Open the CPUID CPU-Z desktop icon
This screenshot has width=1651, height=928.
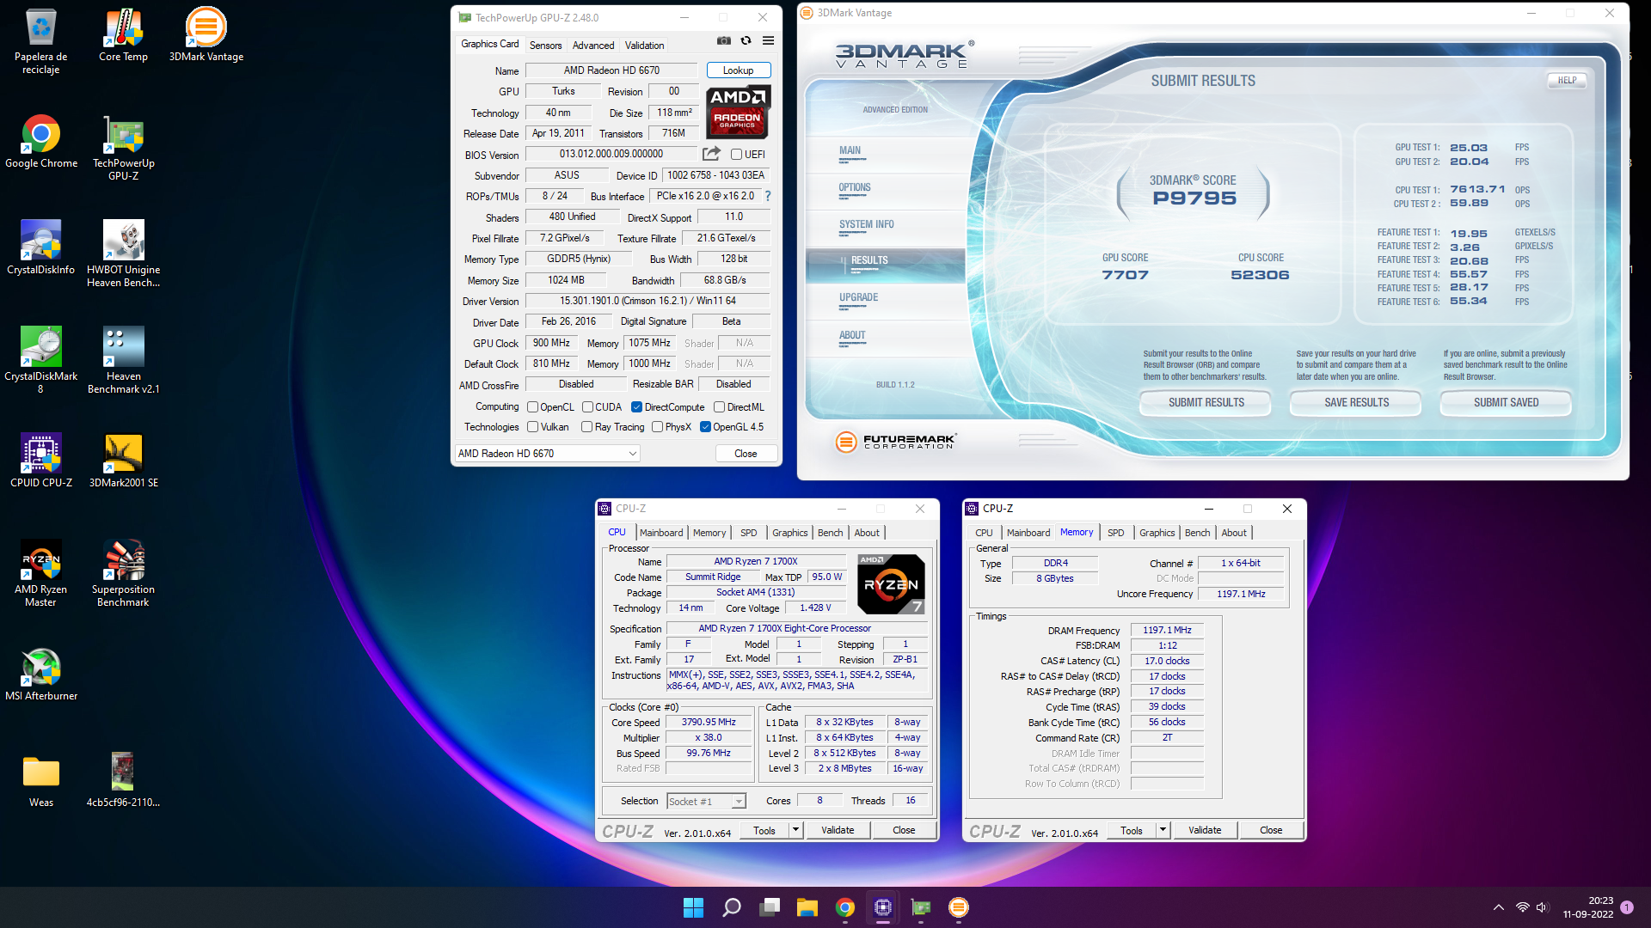pos(40,461)
